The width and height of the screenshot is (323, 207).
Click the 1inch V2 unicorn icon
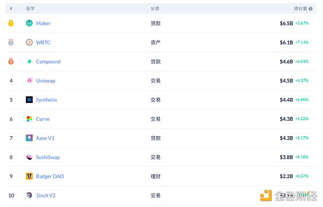point(29,195)
